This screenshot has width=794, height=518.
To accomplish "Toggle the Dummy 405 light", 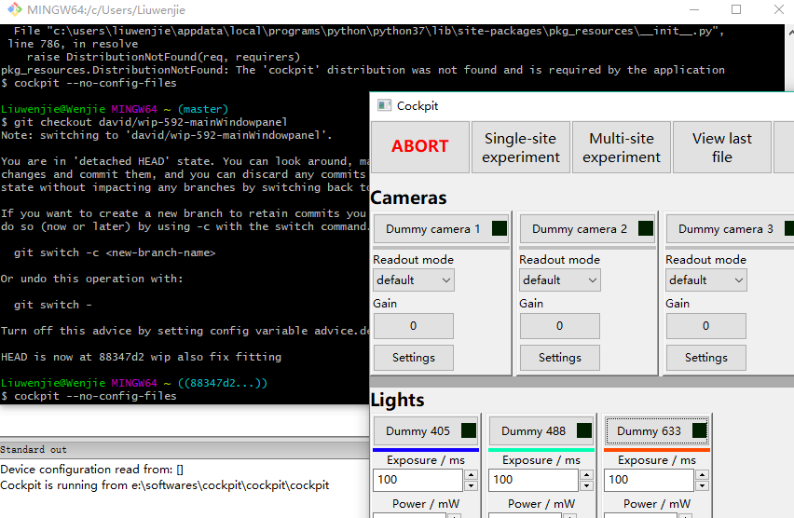I will click(426, 431).
